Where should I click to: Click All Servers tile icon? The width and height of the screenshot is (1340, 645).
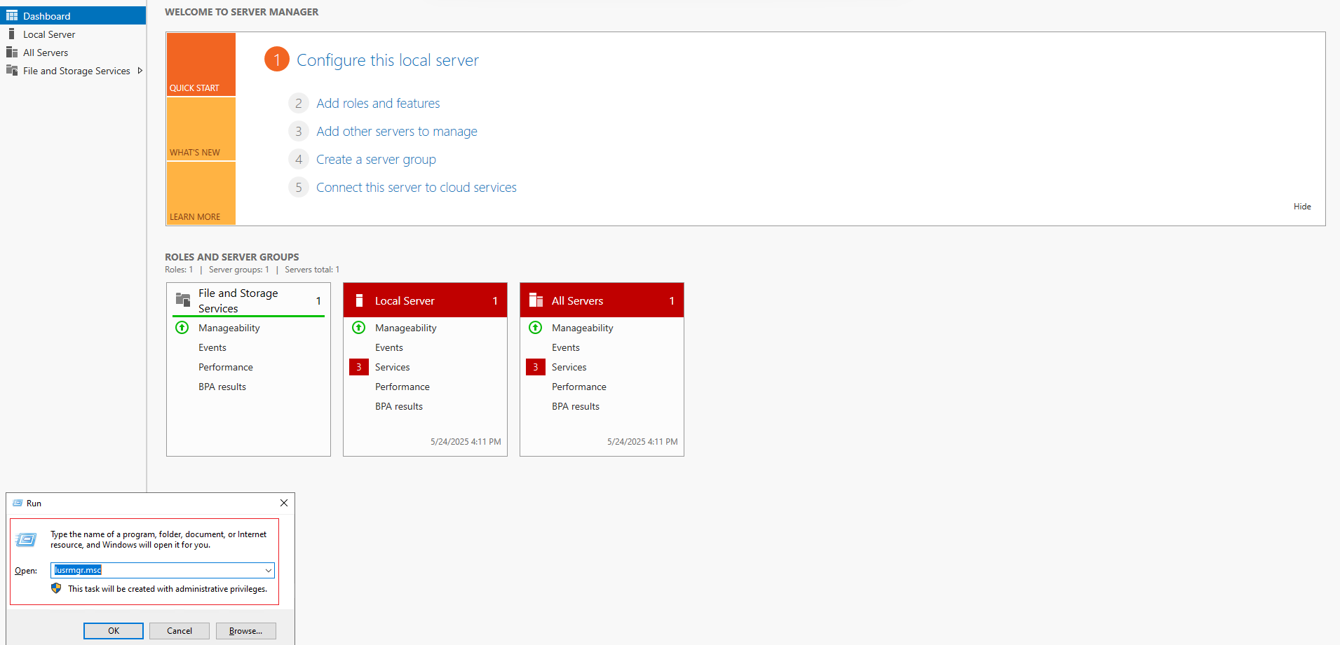tap(536, 300)
